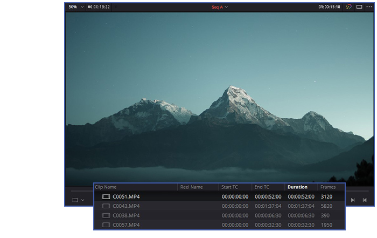Click the mark-in button next to the go-to-first-frame icon
377x238 pixels.
[x=353, y=200]
